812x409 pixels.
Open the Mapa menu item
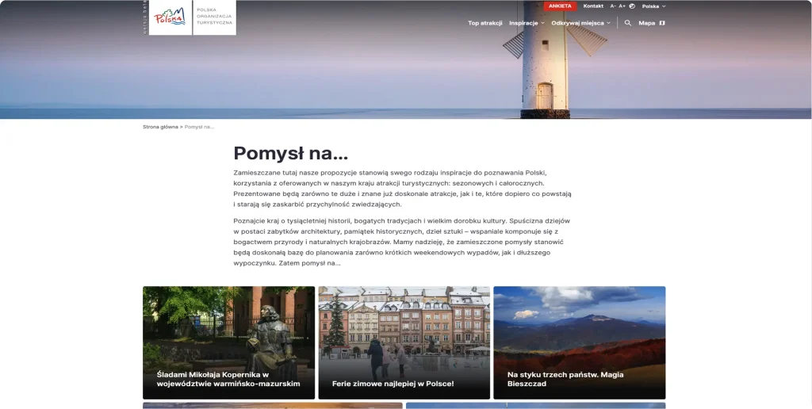click(x=647, y=23)
